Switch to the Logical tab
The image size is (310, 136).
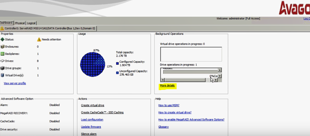(x=31, y=23)
